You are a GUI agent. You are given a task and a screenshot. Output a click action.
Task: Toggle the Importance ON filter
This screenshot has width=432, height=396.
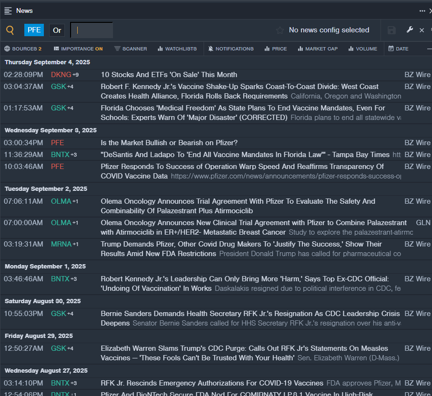78,49
